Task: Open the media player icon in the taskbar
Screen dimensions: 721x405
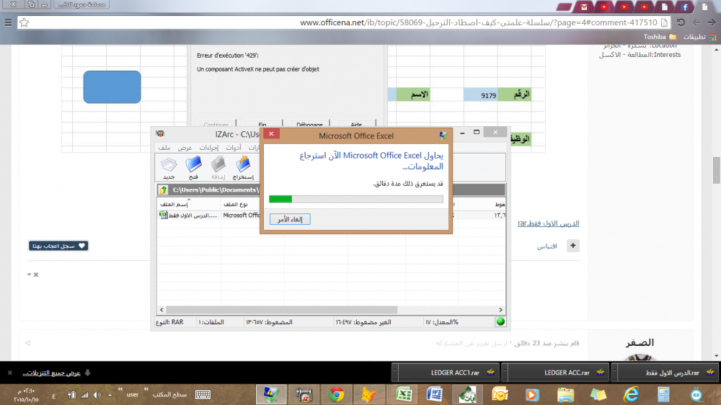Action: (x=532, y=394)
